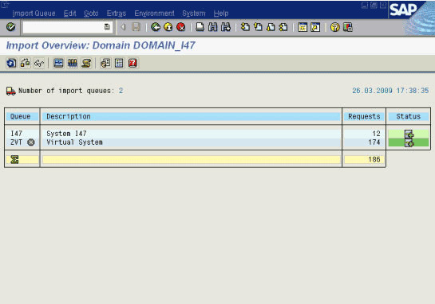Click the Requests column header
This screenshot has width=435, height=304.
point(364,116)
